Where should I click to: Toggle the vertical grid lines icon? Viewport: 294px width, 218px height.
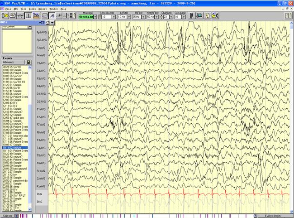[28, 16]
